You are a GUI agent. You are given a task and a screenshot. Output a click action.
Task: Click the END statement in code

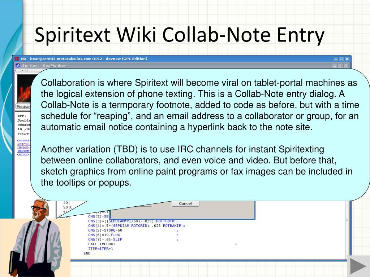coord(87,253)
